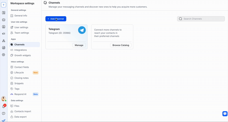This screenshot has height=122, width=228.
Task: Open the Reports chart icon
Action: tap(4, 48)
